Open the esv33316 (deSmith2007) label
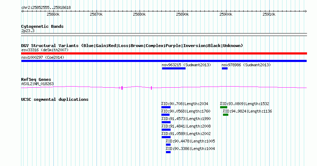The height and width of the screenshot is (166, 317). [x=45, y=50]
